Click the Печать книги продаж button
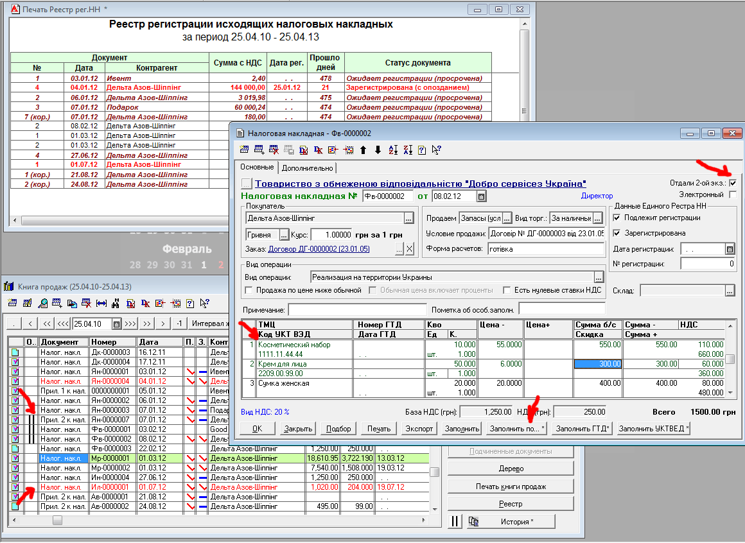This screenshot has width=745, height=543. click(511, 487)
